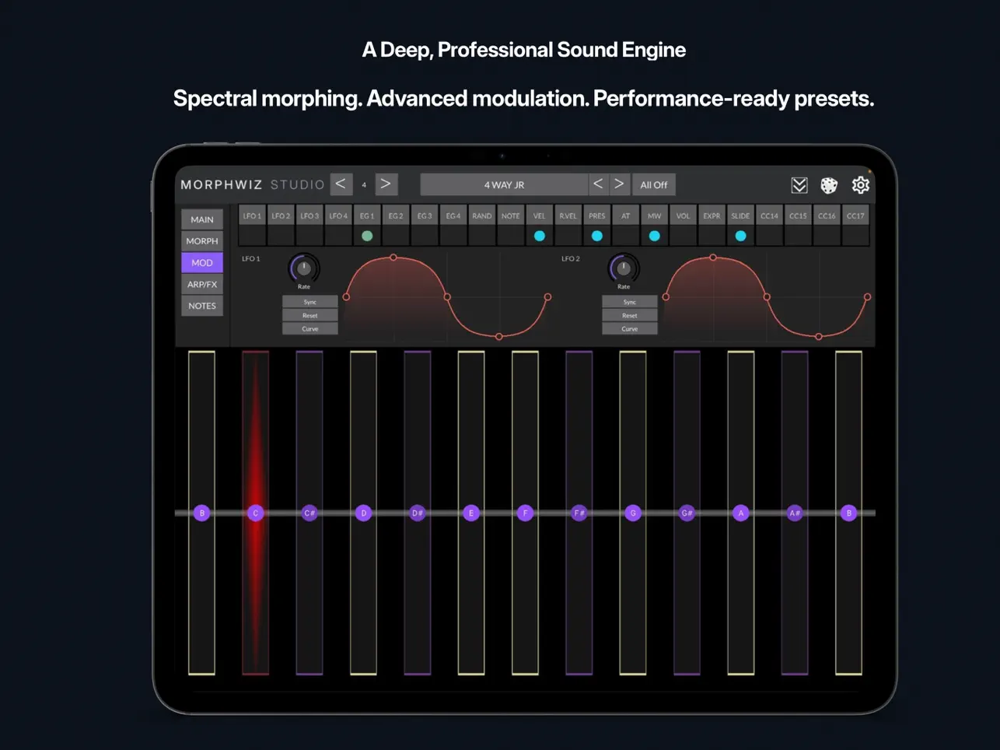Select the EXPR modulation source
The image size is (1000, 750).
(712, 216)
